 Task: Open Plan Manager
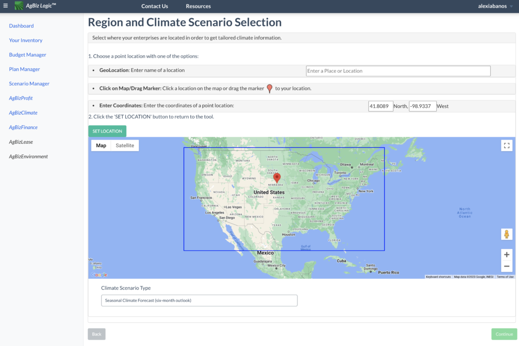[x=24, y=69]
